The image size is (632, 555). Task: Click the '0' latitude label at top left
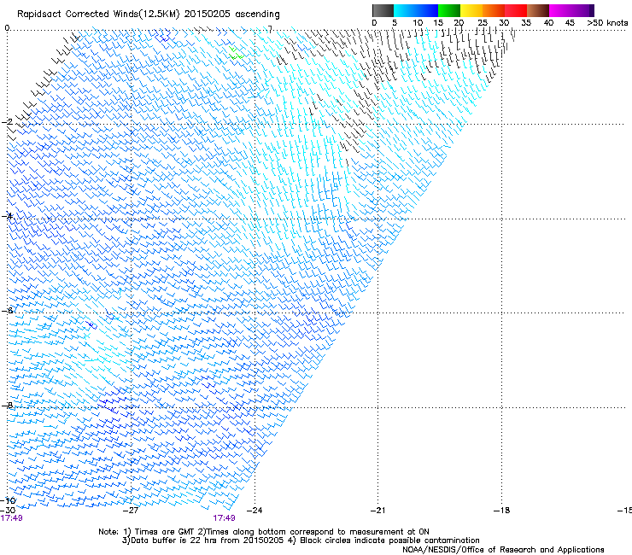pos(7,28)
